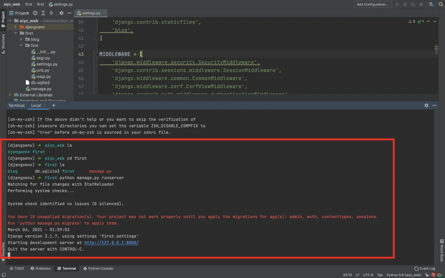Select asgi.py in project tree
This screenshot has width=445, height=278.
(41, 58)
